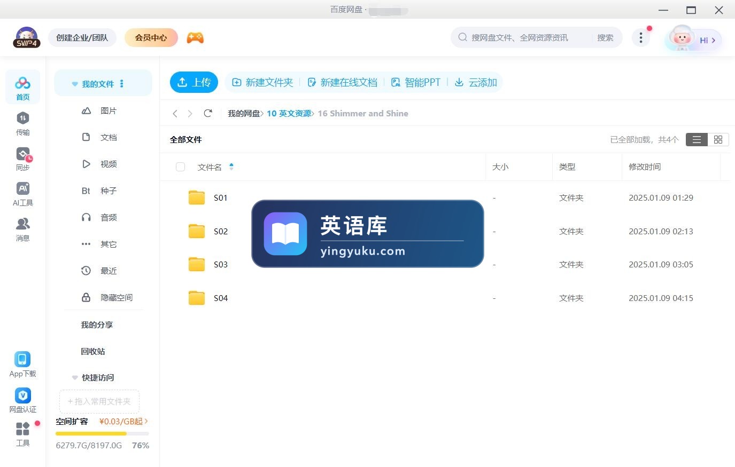Click the 云添加 button
Screen dimensions: 735x467
[476, 82]
